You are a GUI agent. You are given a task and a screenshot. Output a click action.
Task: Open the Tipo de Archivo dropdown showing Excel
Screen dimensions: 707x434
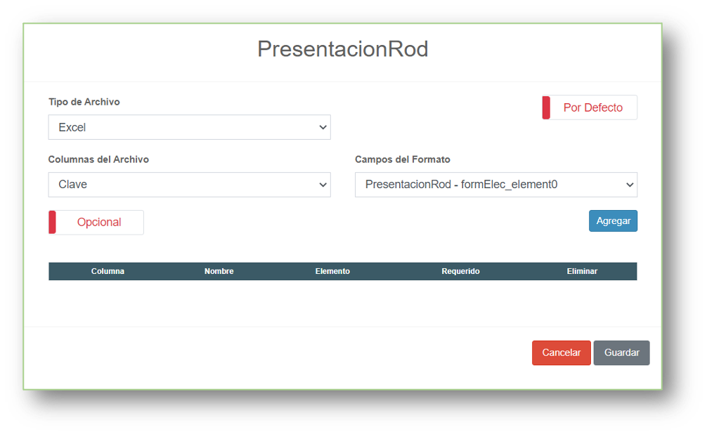189,128
